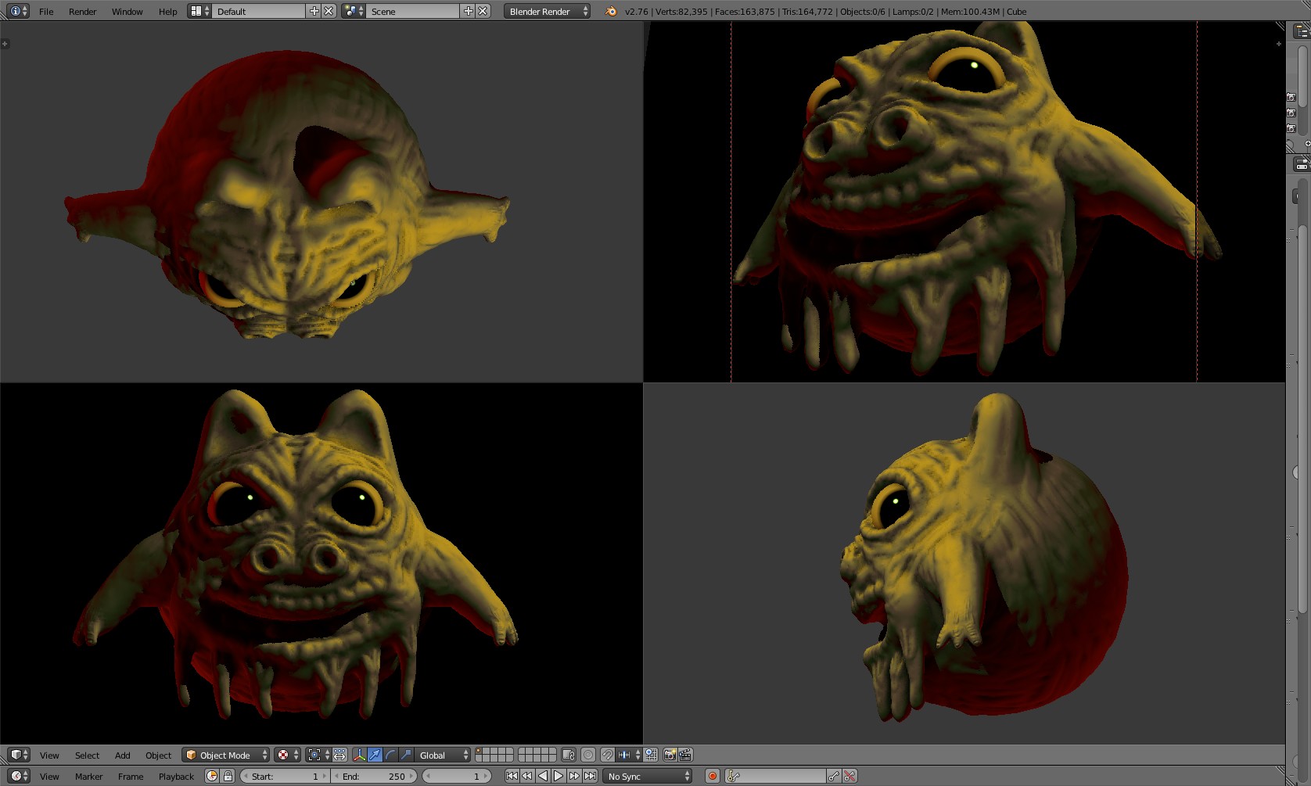
Task: Click the Blender logo icon in header
Action: pyautogui.click(x=611, y=11)
